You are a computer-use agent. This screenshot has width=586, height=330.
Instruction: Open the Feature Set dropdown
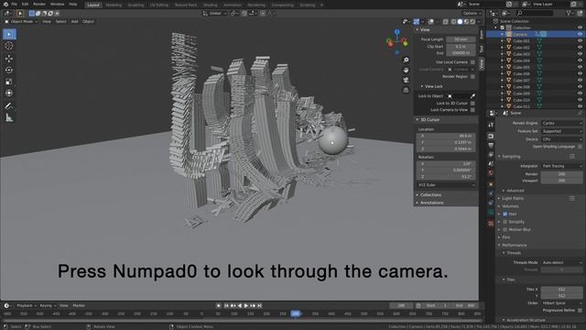[561, 131]
